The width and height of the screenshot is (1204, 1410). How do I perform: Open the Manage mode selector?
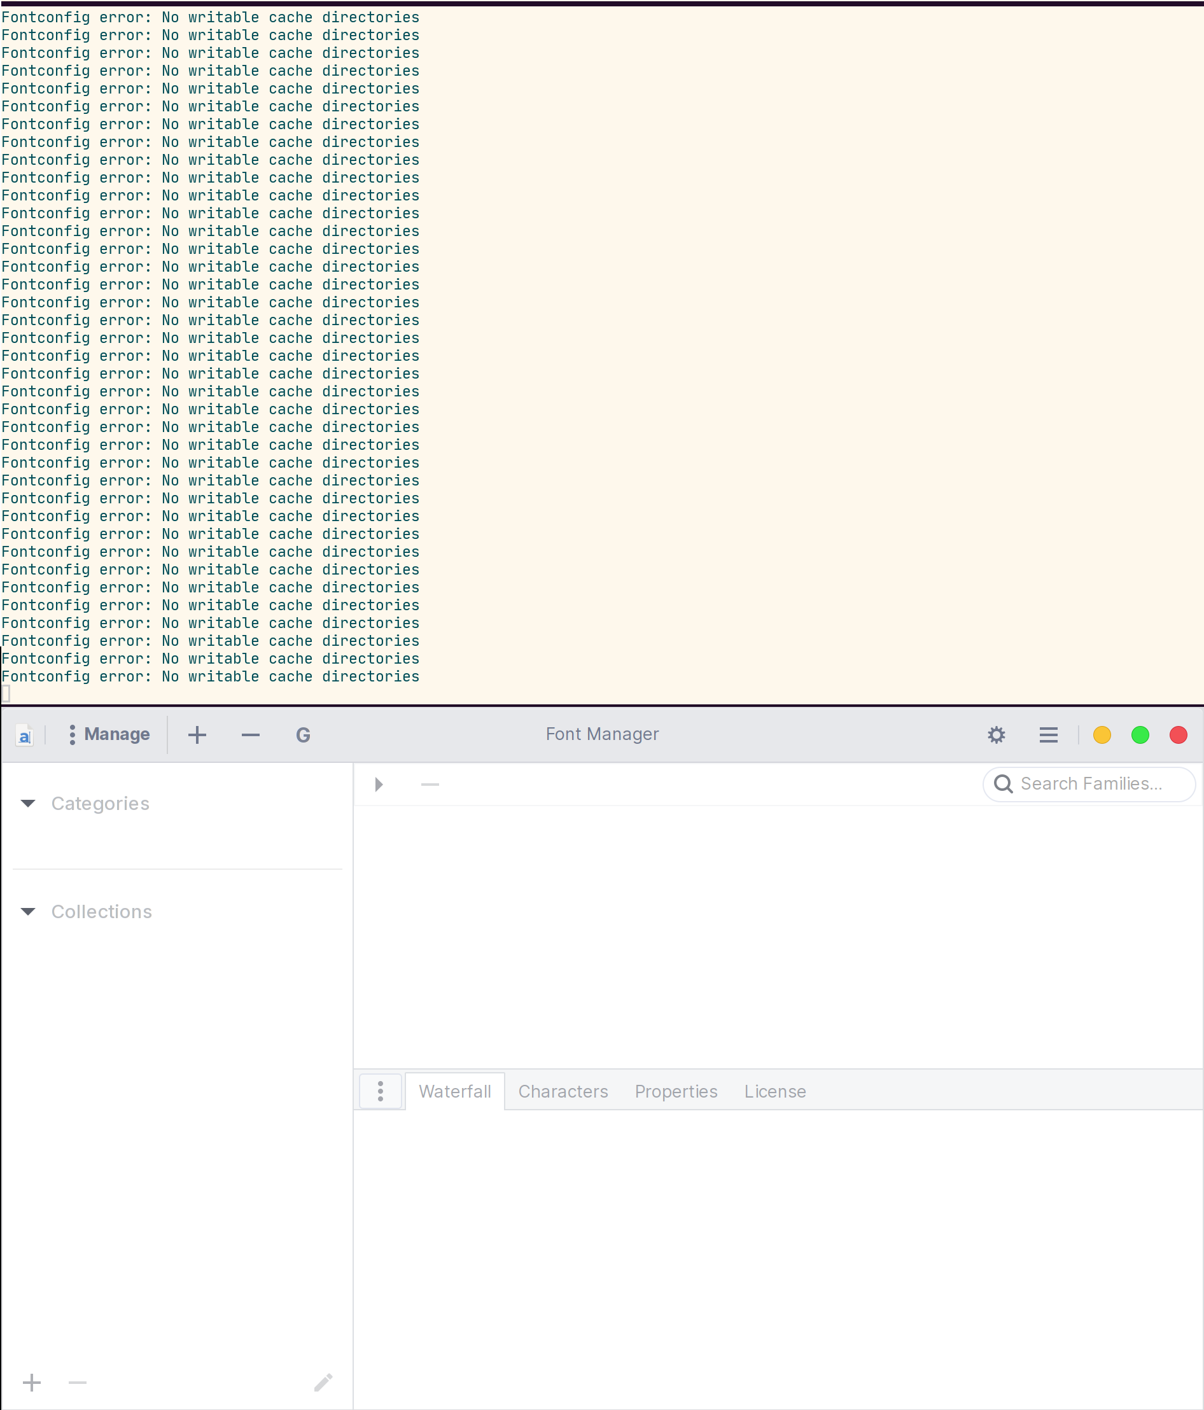108,734
